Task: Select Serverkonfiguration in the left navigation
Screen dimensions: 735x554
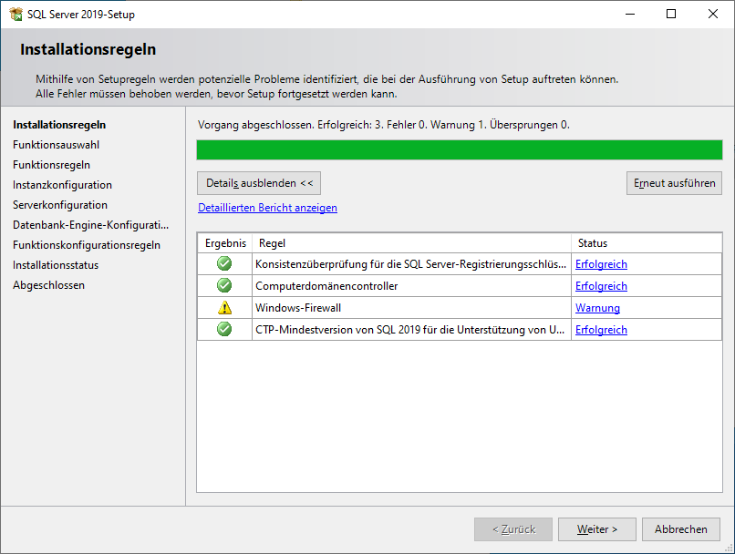Action: [x=60, y=205]
